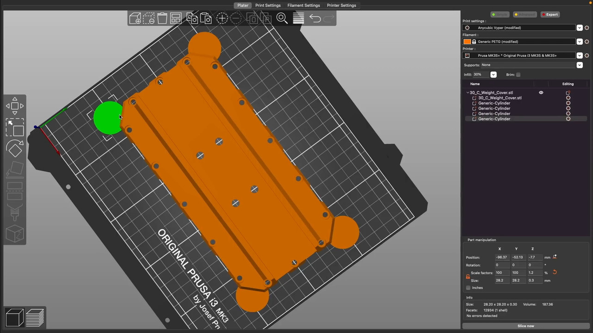Switch to Printer Settings tab
The width and height of the screenshot is (593, 333).
[x=341, y=6]
